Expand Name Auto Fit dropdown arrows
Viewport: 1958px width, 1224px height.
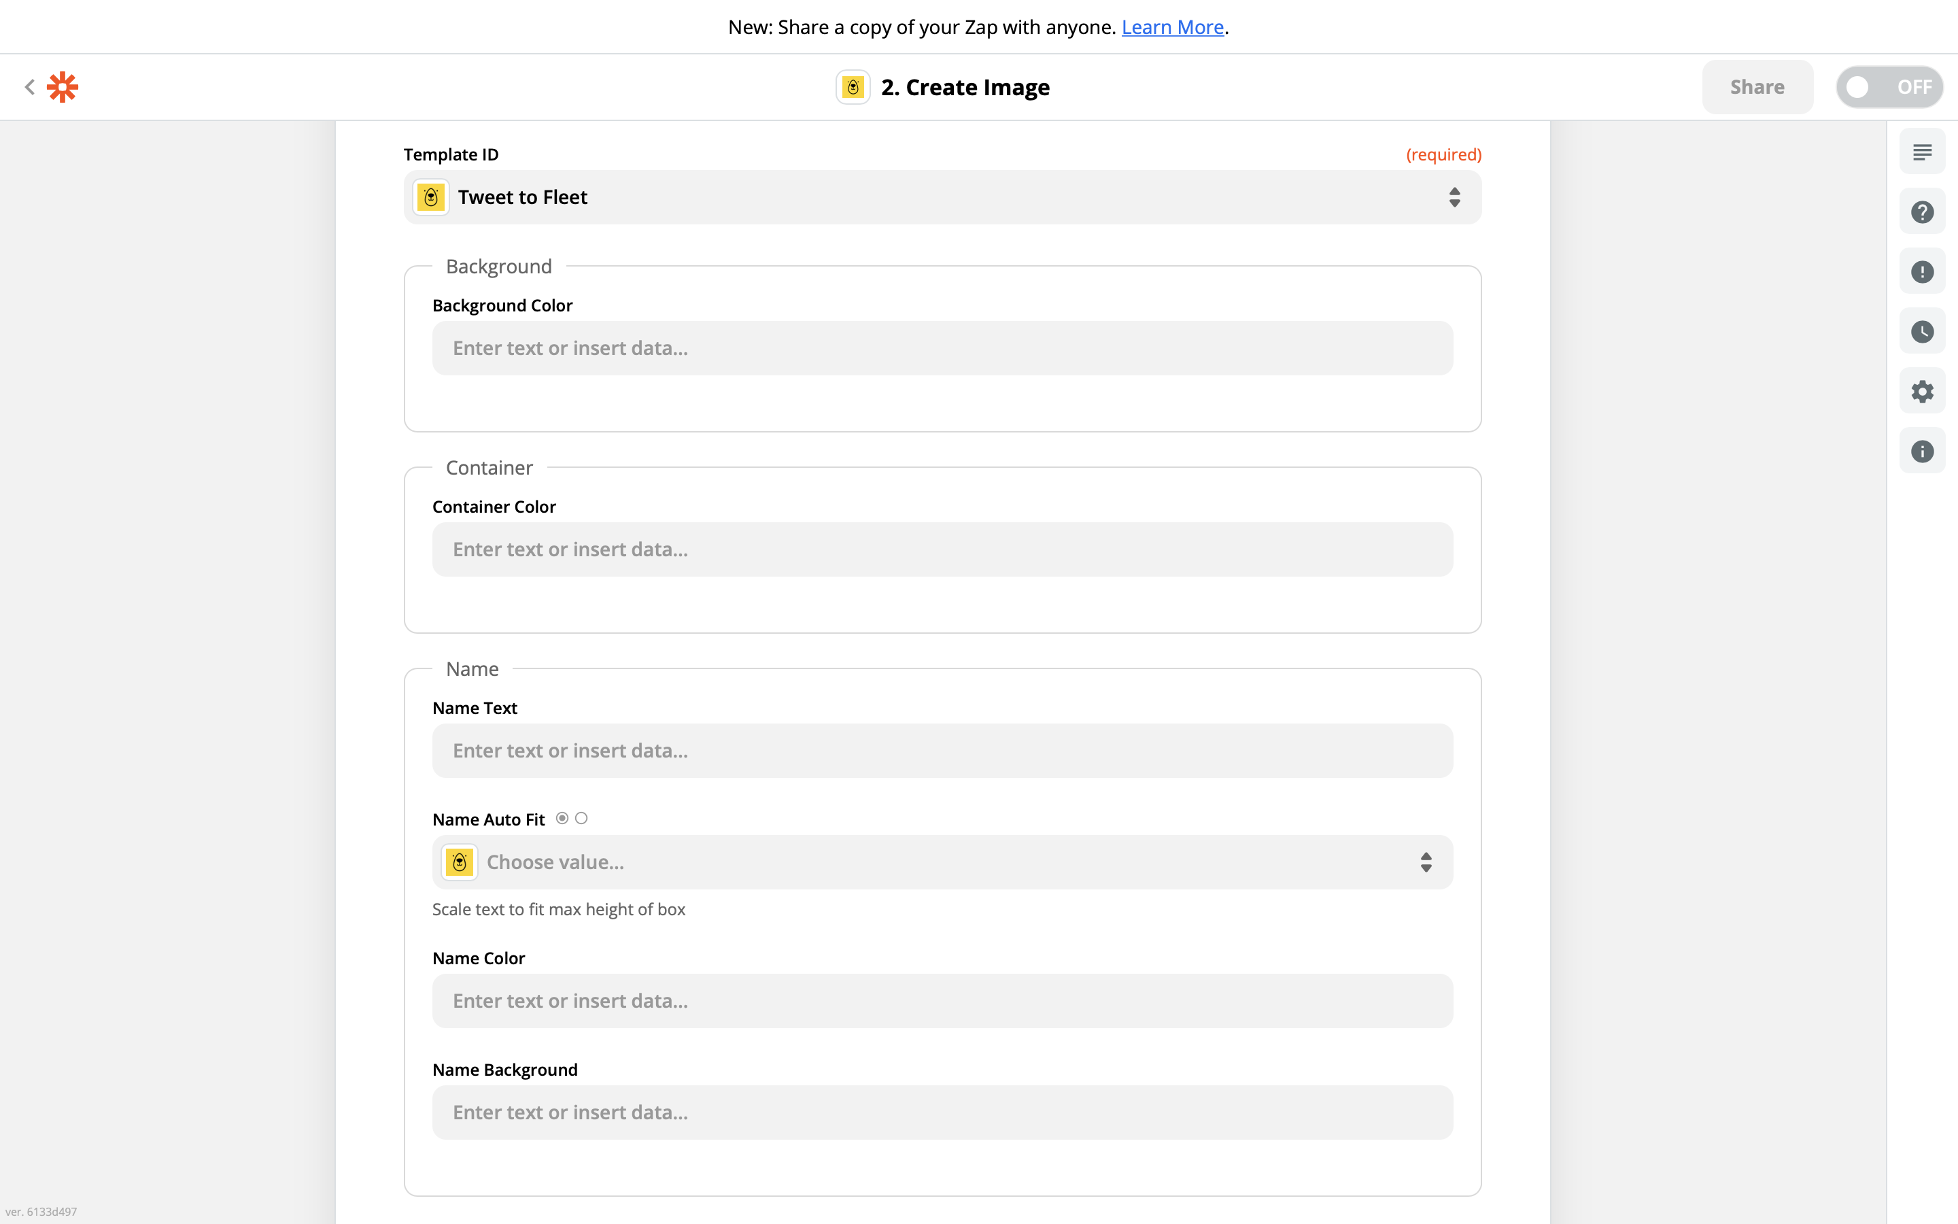point(1426,862)
